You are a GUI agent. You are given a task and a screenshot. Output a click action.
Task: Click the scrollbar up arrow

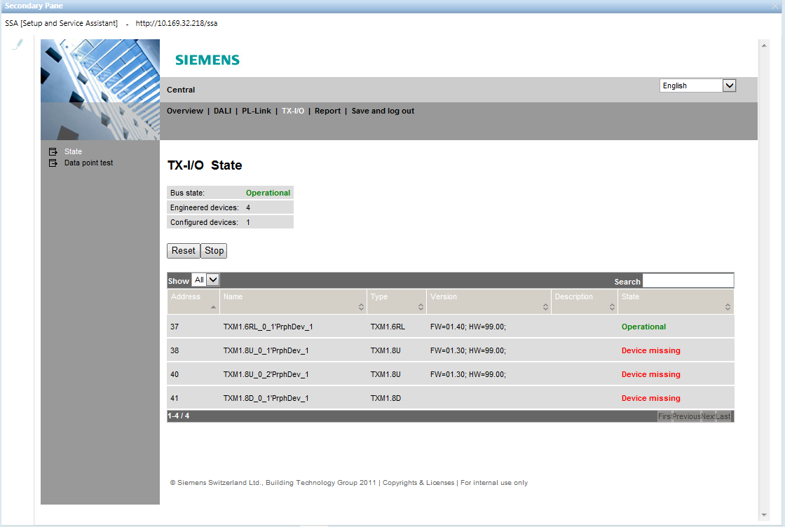pos(764,44)
